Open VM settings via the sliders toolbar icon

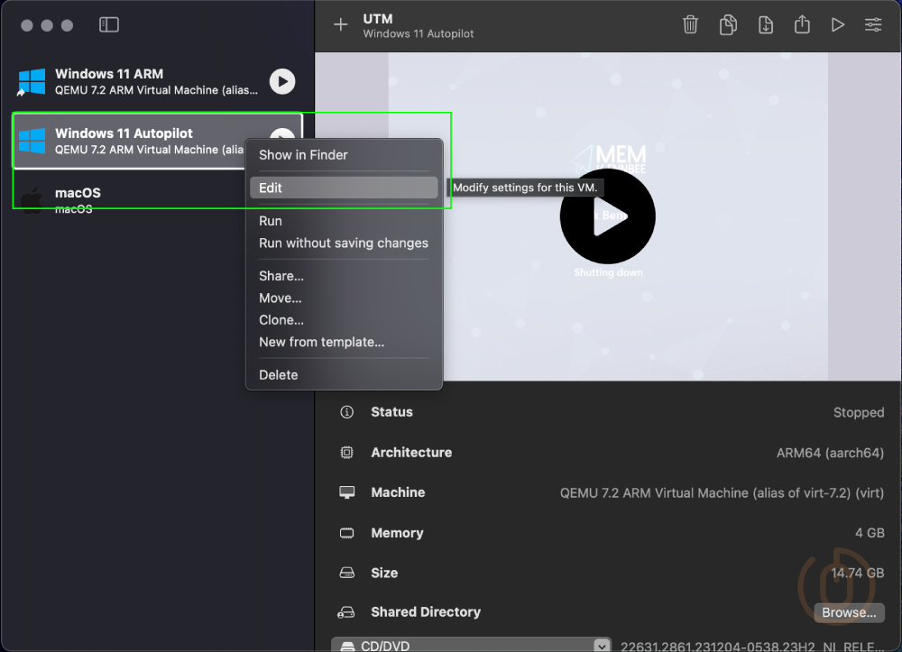tap(872, 24)
